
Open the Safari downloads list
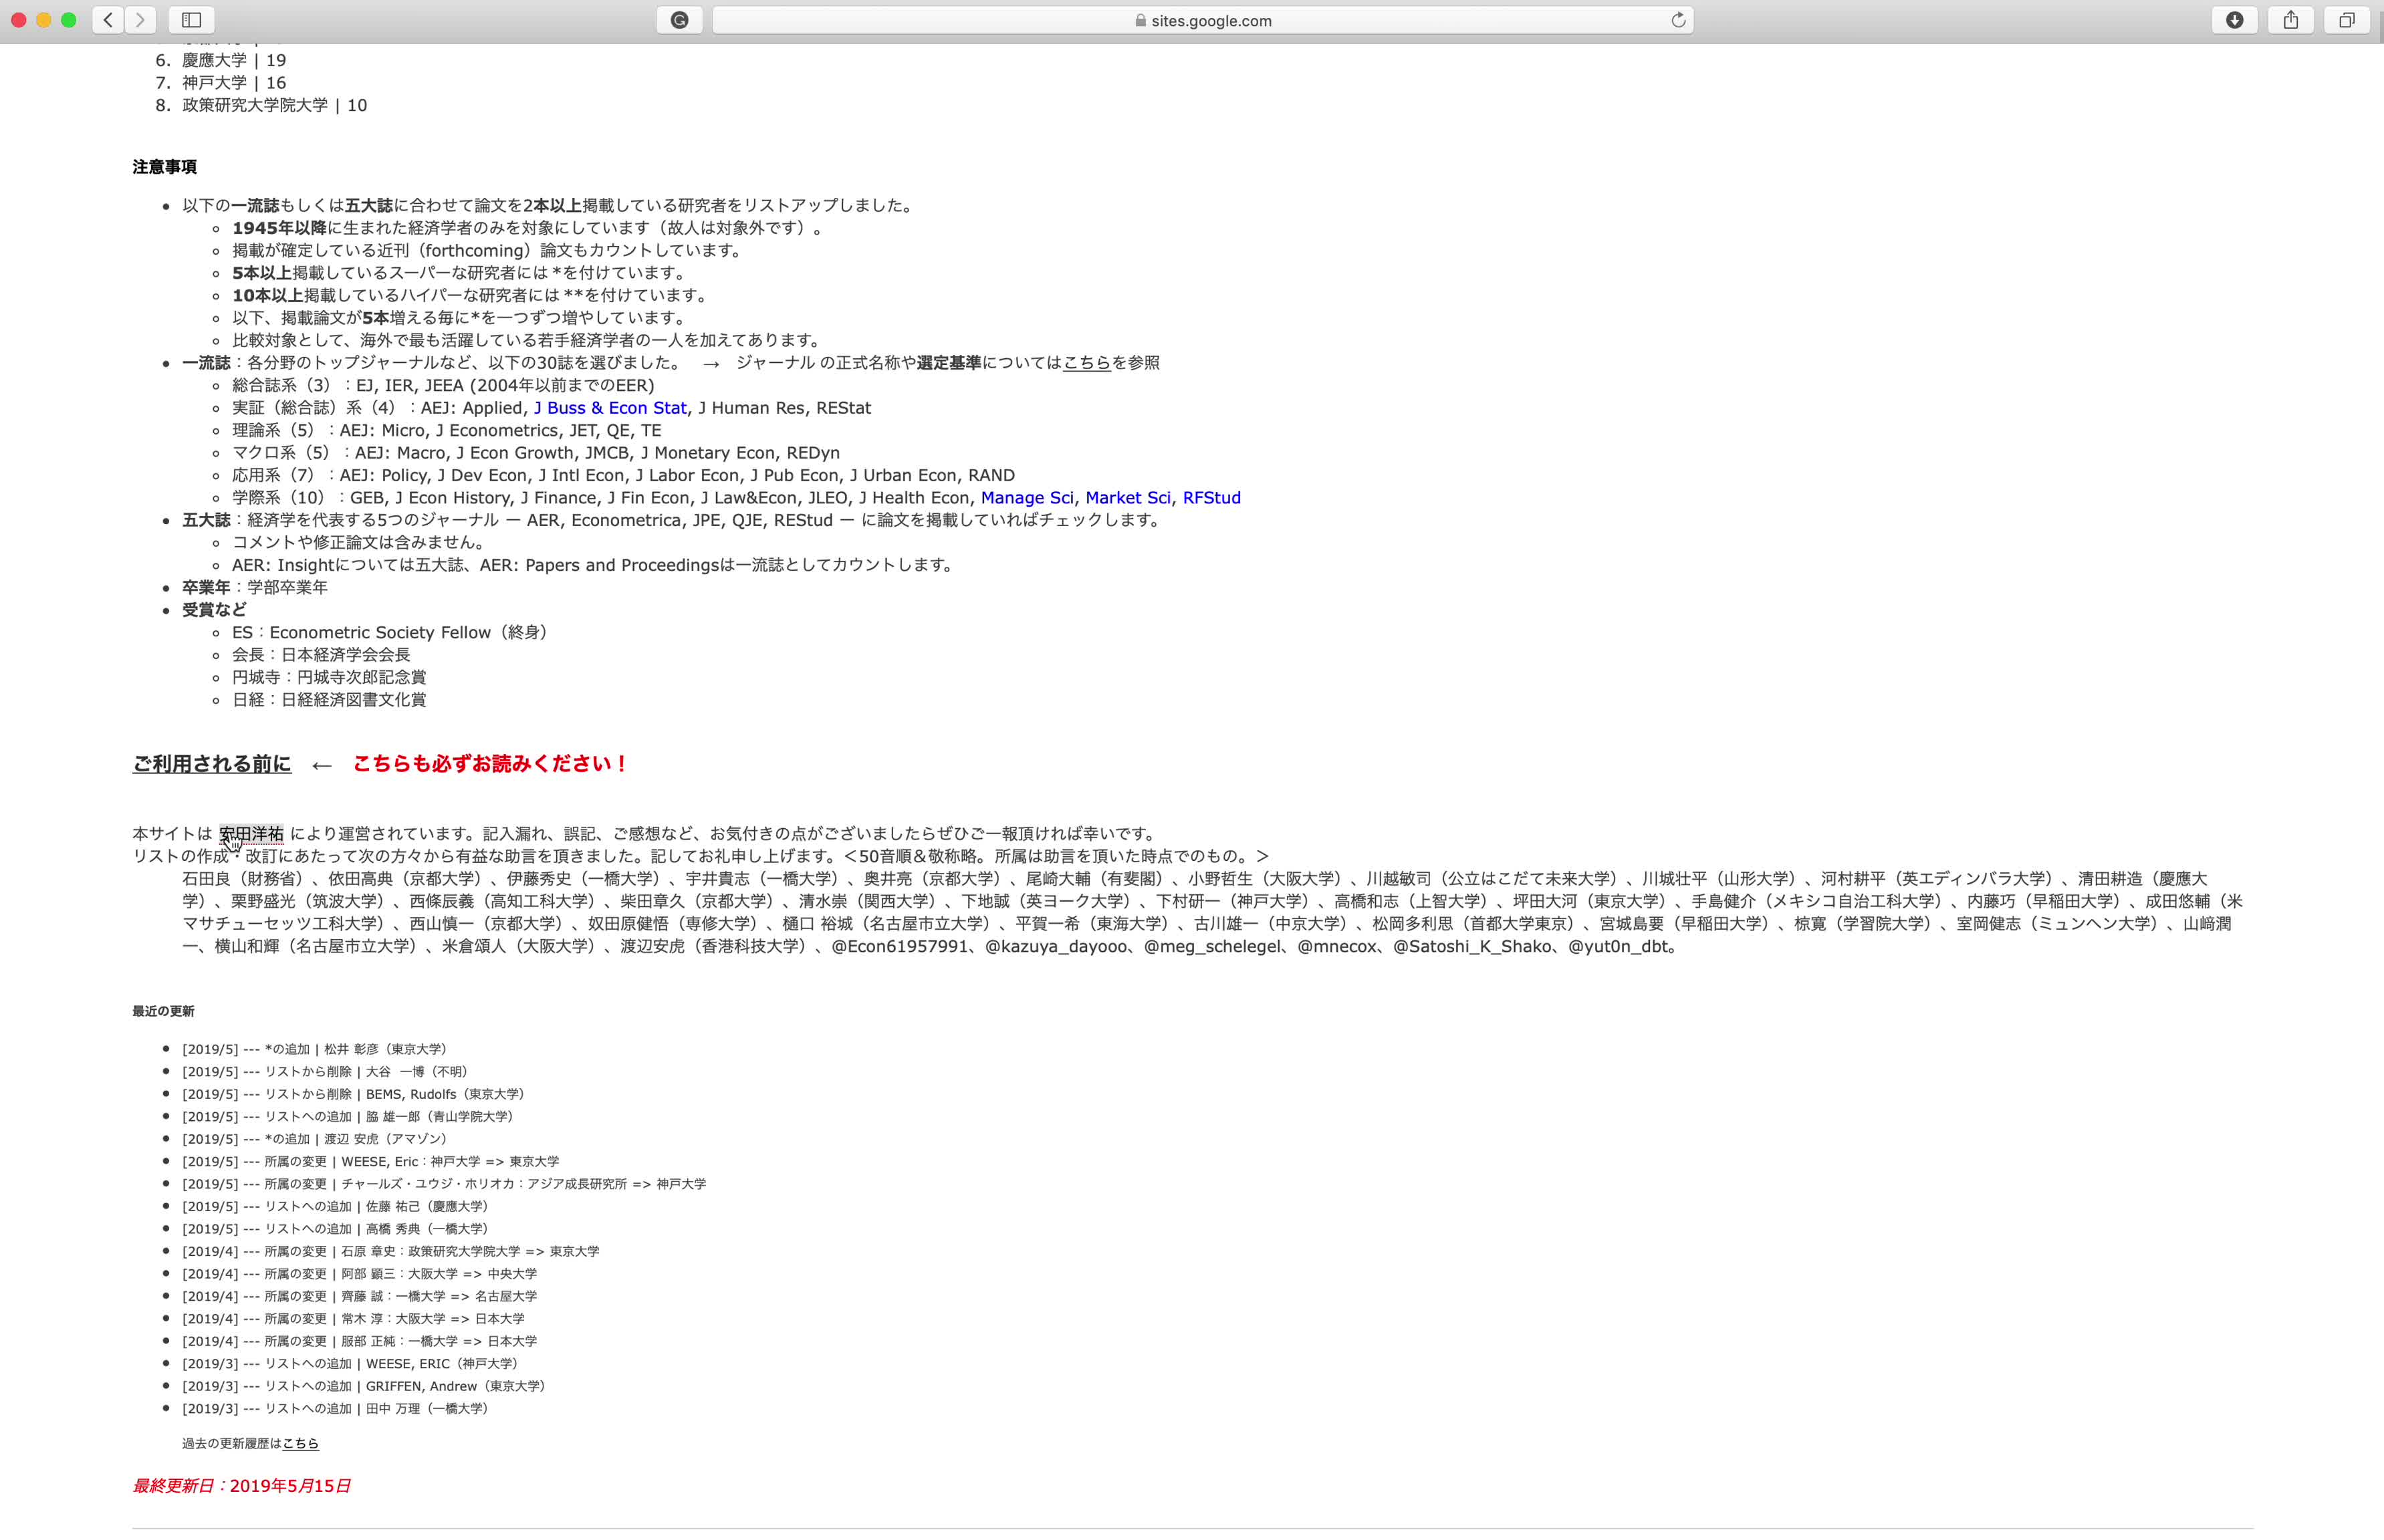pyautogui.click(x=2234, y=20)
